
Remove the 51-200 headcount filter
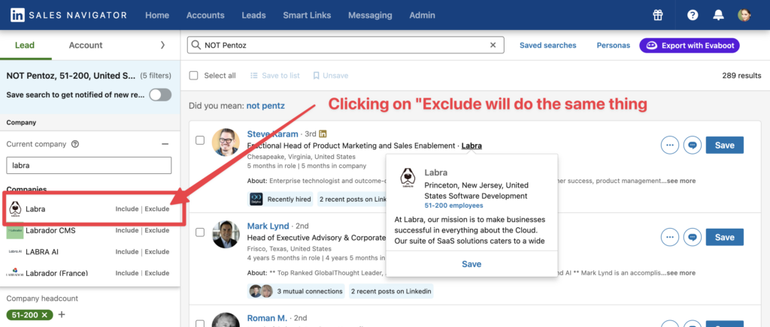pos(44,315)
